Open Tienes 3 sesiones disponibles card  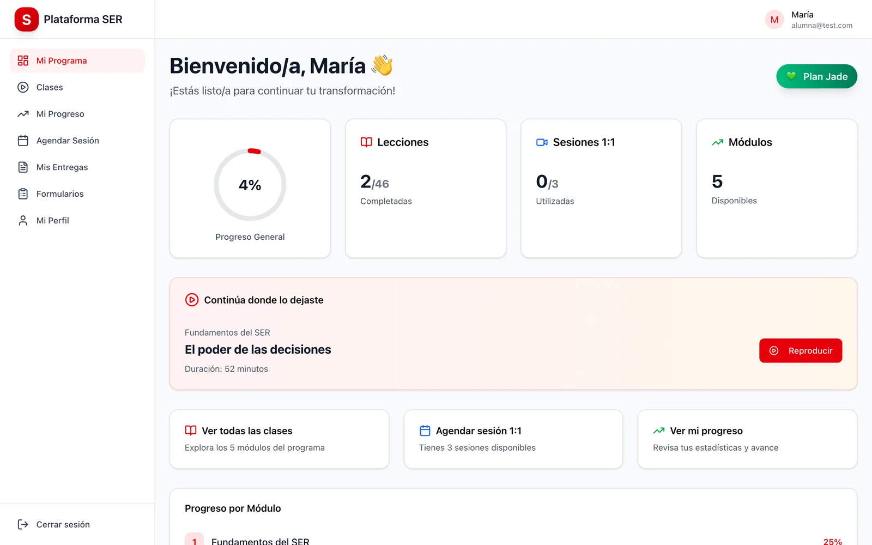(513, 439)
